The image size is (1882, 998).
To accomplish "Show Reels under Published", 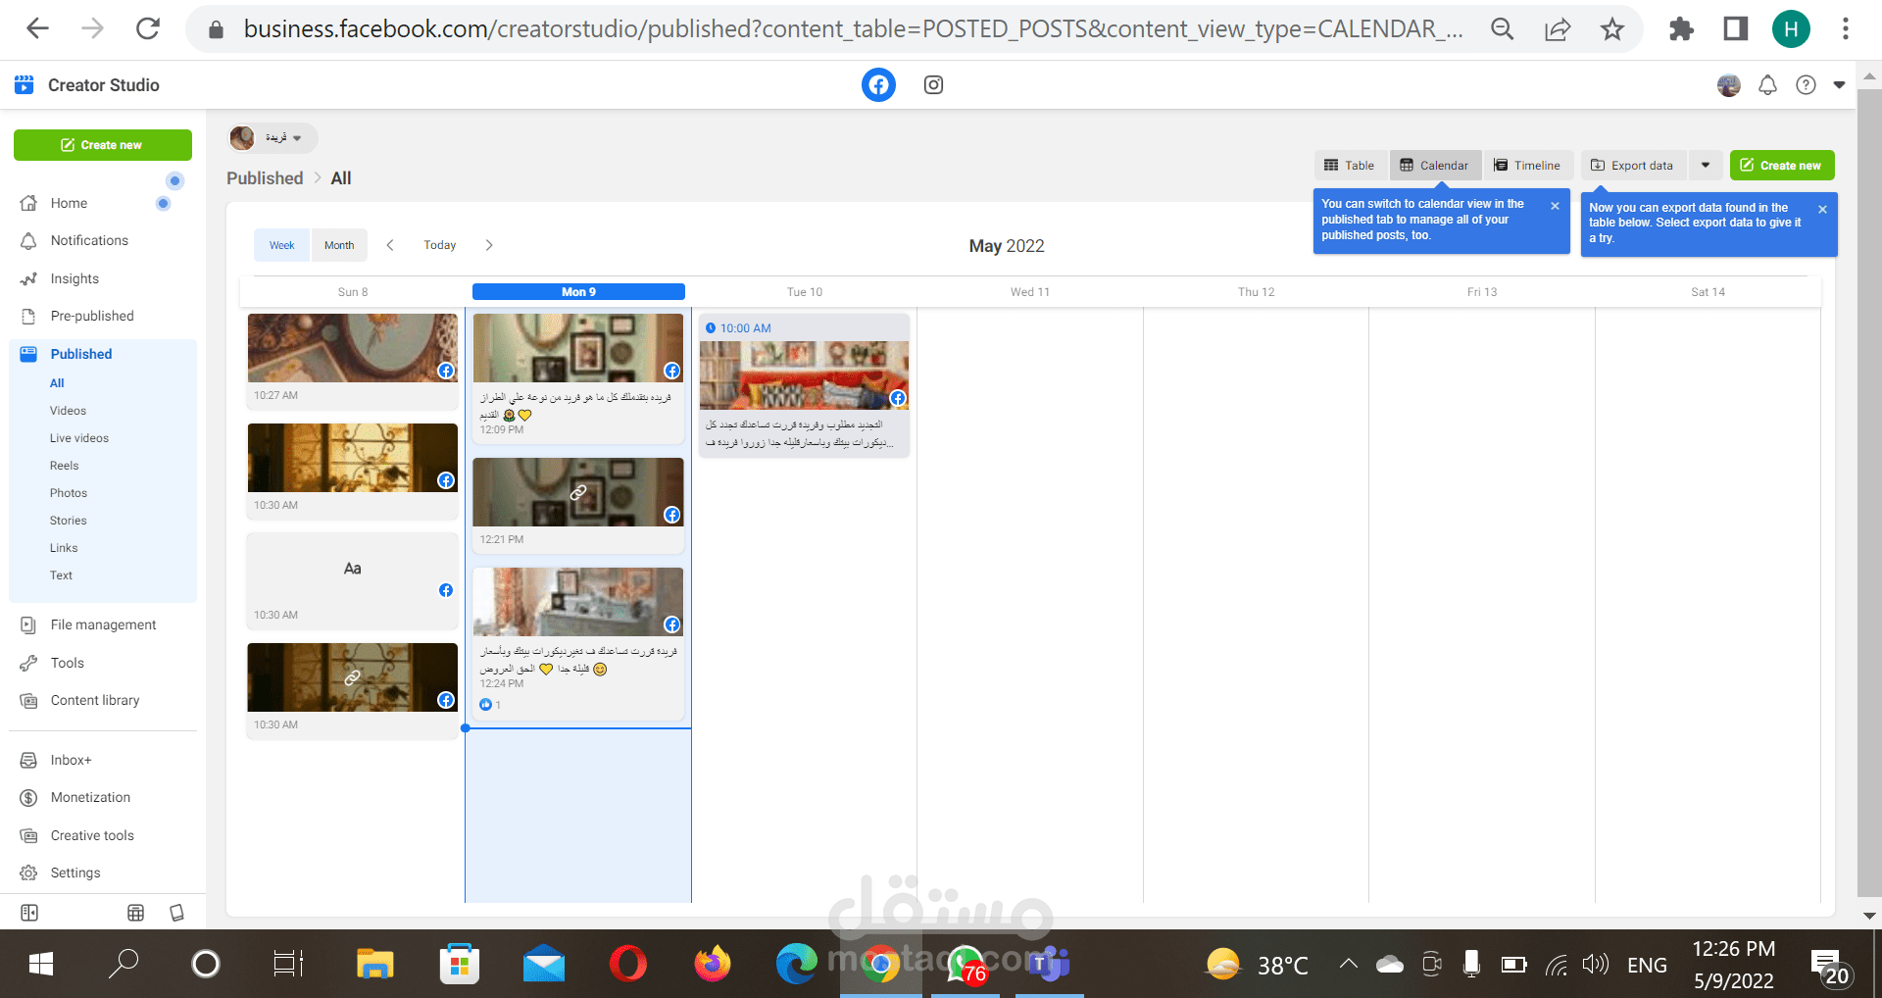I will pyautogui.click(x=65, y=466).
